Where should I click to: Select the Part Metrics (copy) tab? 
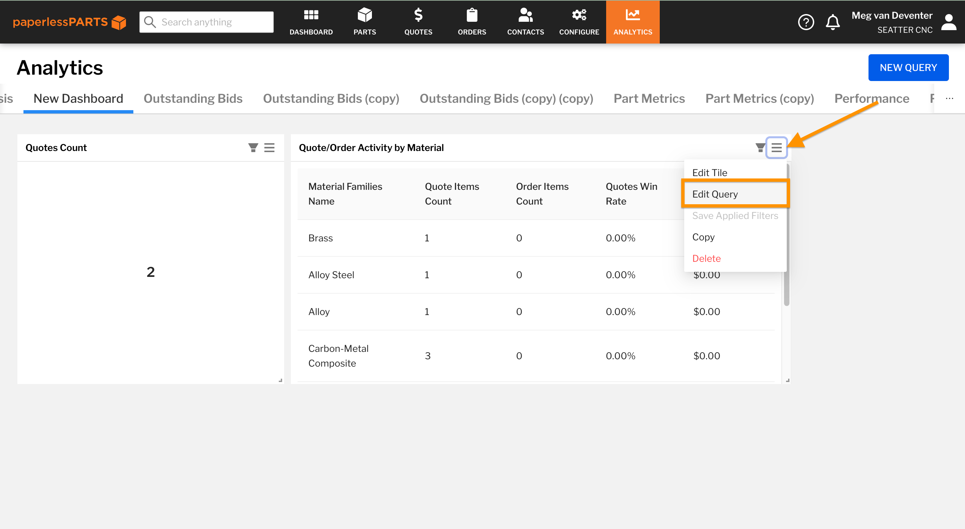(759, 98)
